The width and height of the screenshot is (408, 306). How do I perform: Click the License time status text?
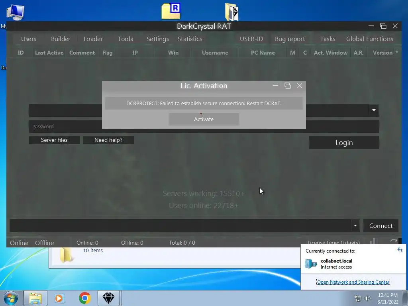333,243
